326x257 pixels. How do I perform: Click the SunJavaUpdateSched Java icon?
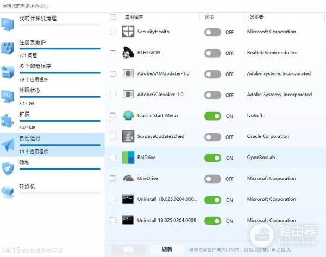click(128, 136)
